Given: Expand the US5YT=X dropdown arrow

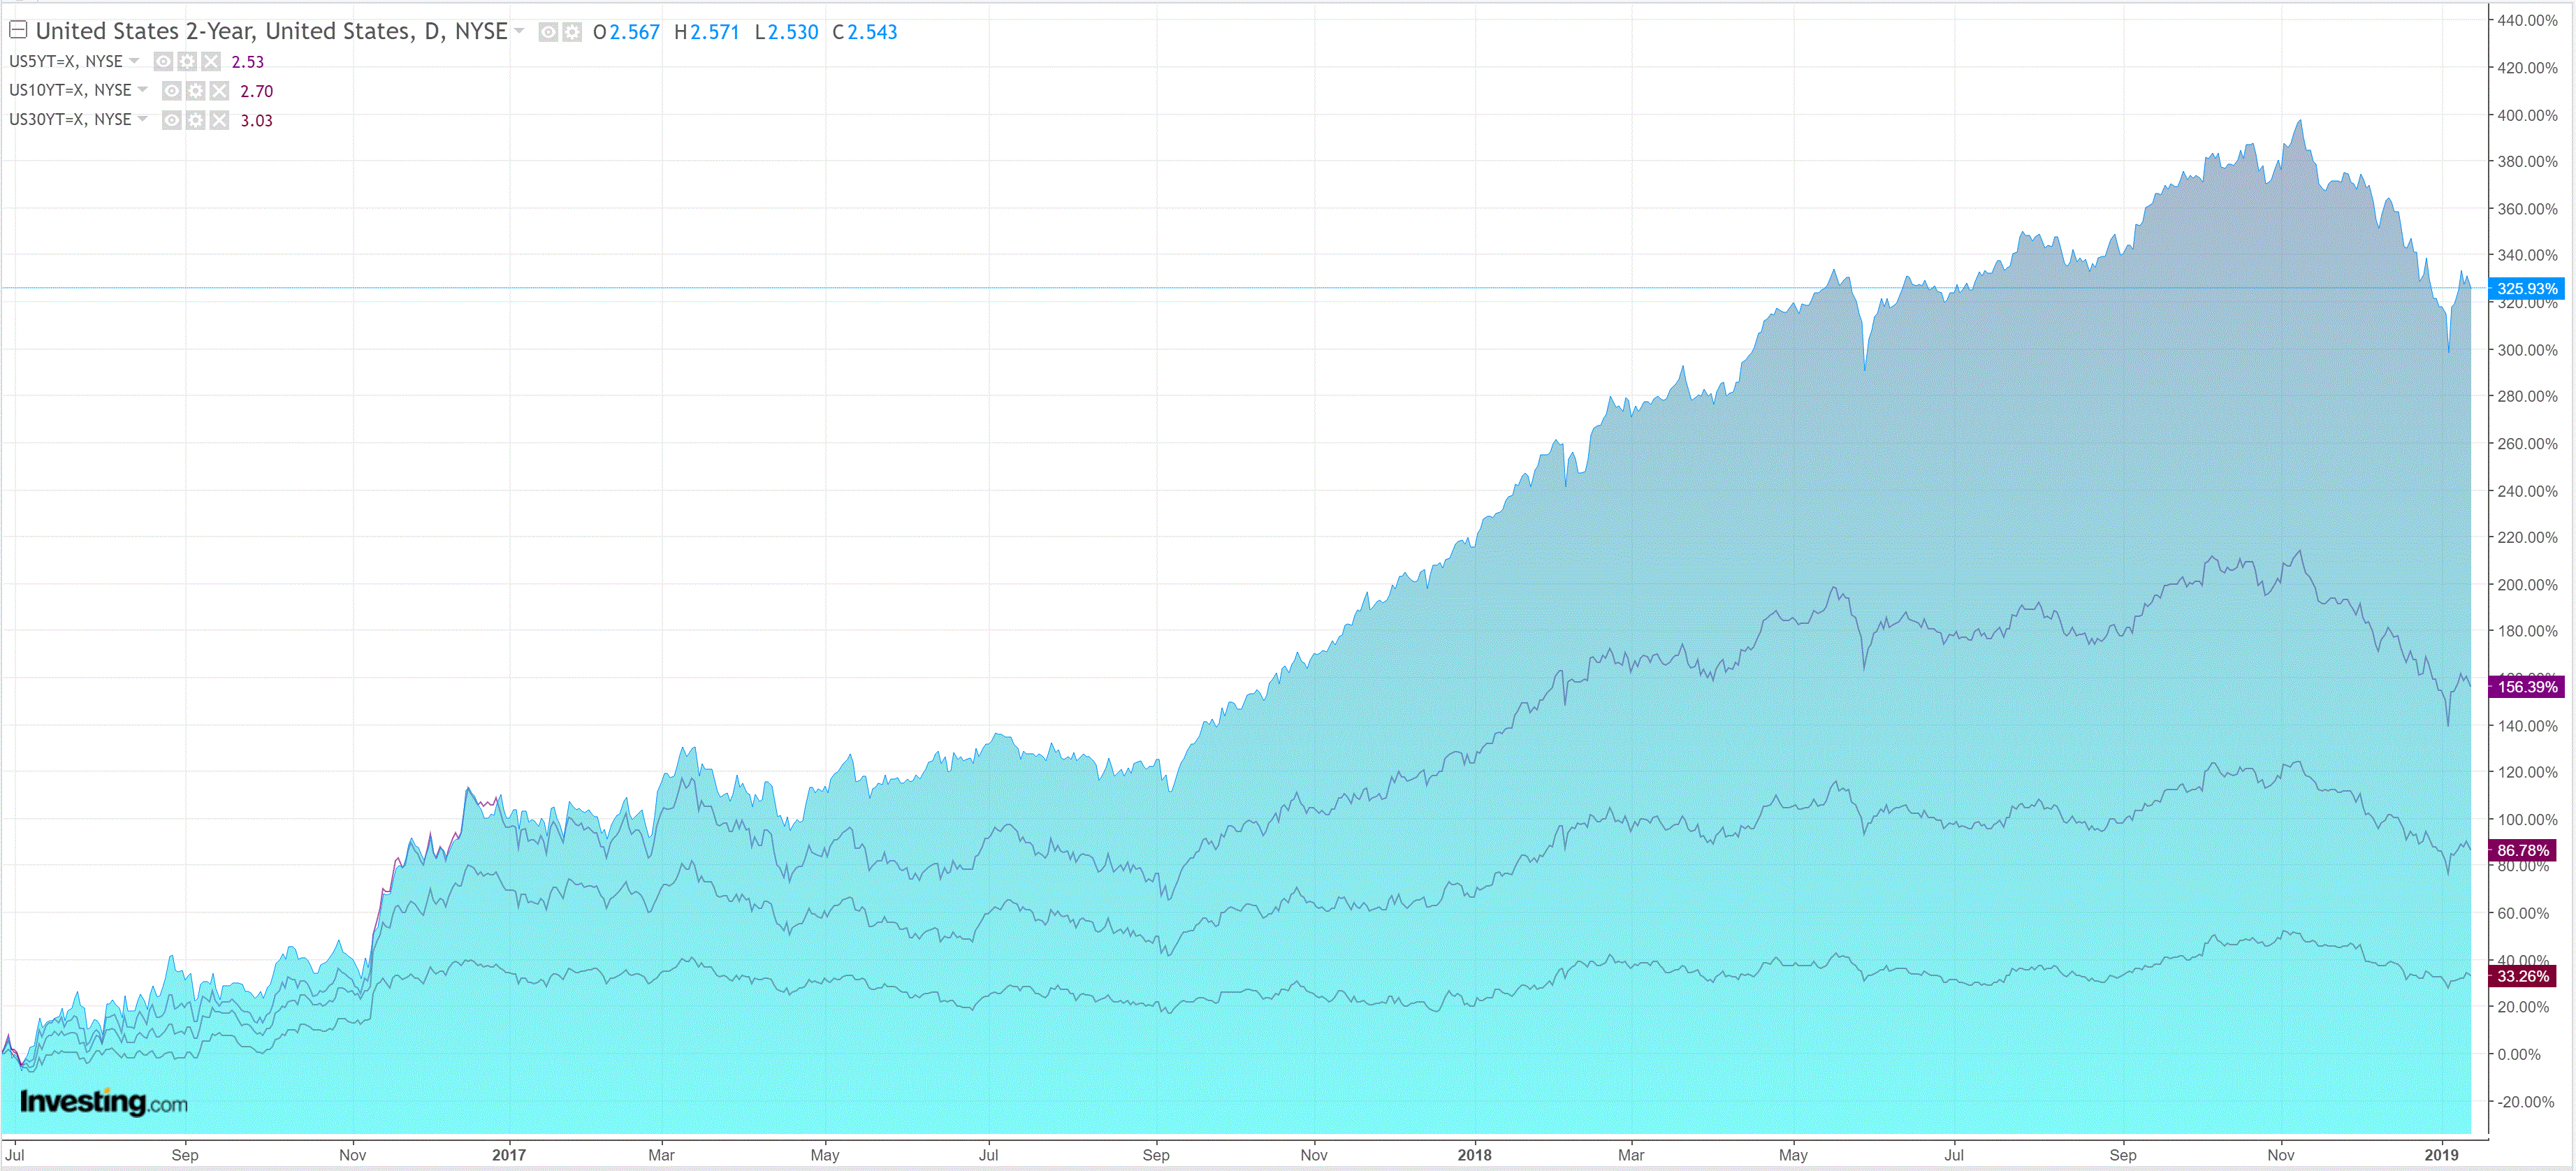Looking at the screenshot, I should click(134, 61).
